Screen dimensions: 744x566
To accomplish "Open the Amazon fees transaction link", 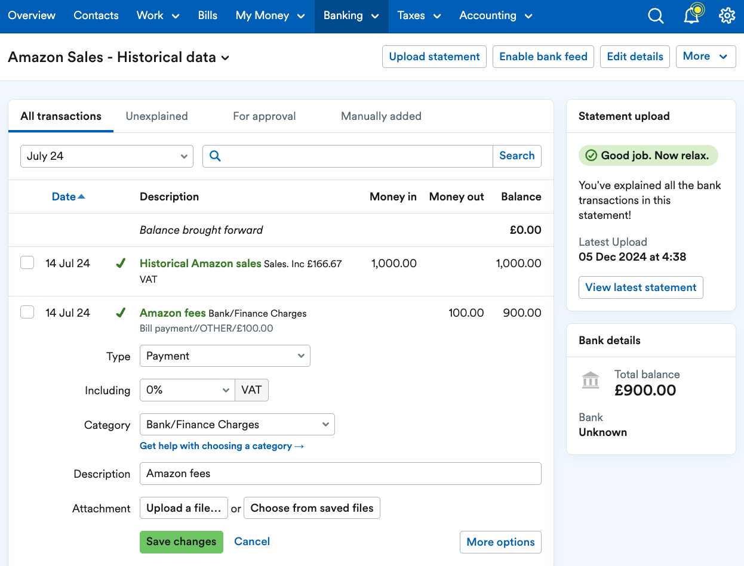I will click(173, 313).
